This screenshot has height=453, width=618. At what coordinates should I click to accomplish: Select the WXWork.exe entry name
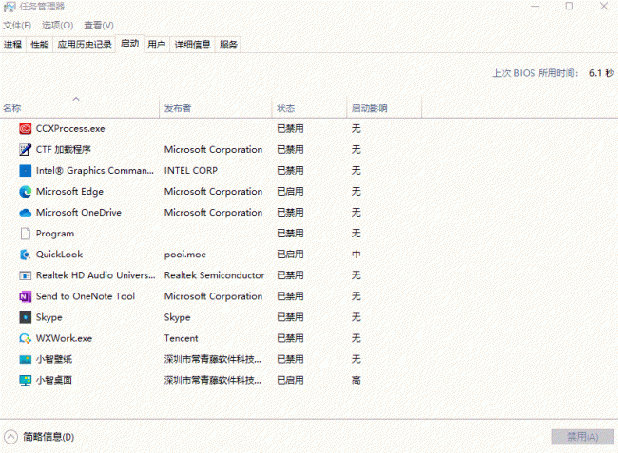[x=65, y=338]
